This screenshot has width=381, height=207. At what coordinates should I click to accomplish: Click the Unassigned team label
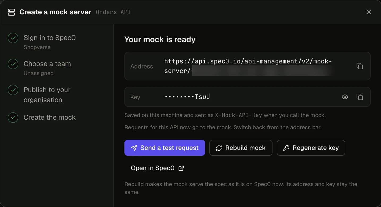[38, 73]
